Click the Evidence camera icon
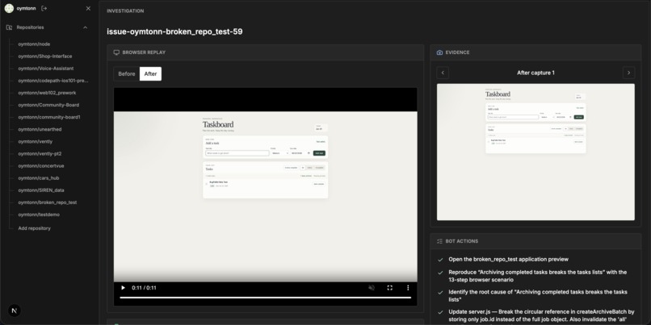651x325 pixels. coord(439,52)
